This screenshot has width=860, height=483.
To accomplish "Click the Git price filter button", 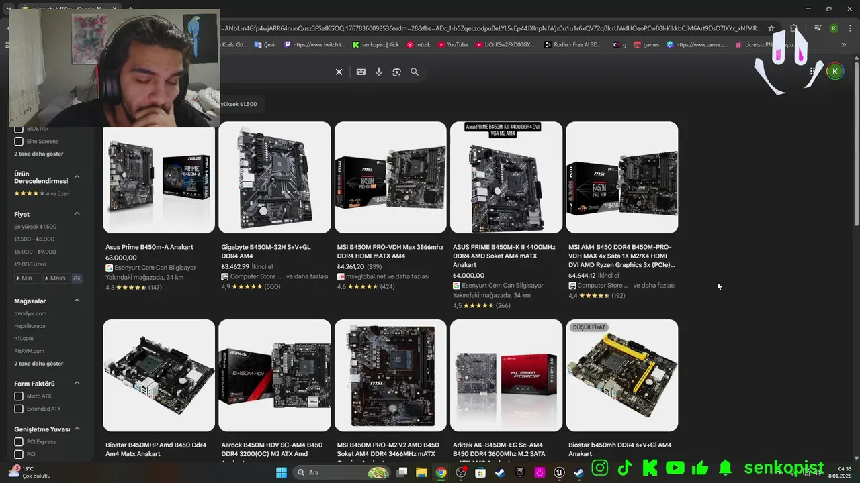I will tap(77, 278).
